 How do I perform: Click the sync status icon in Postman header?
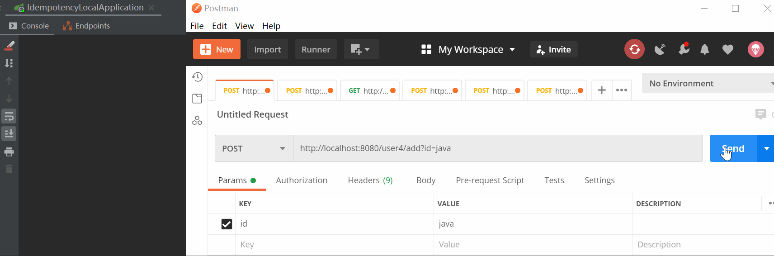(x=634, y=49)
